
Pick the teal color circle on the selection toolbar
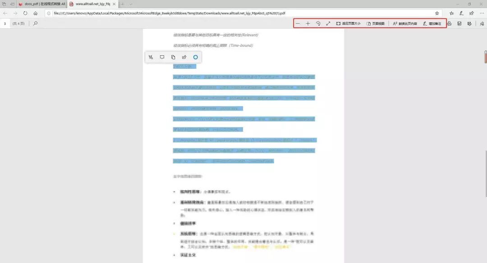pyautogui.click(x=195, y=57)
